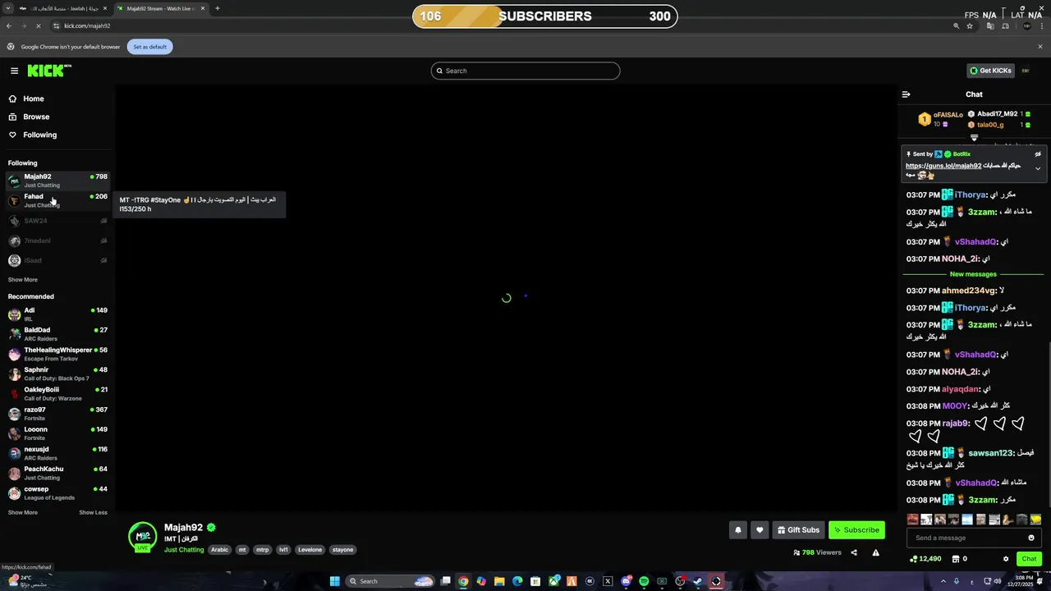Image resolution: width=1051 pixels, height=591 pixels.
Task: Click the Kick search field
Action: [x=525, y=71]
